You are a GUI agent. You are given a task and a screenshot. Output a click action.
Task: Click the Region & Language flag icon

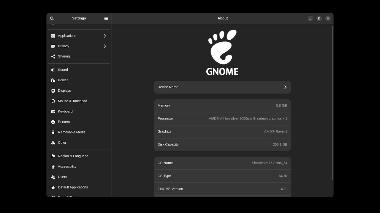point(53,156)
